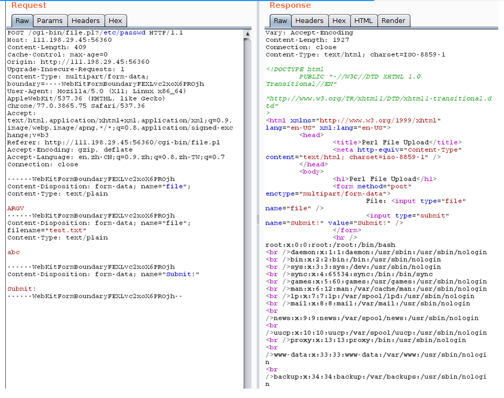Select the Request Raw tab

pyautogui.click(x=22, y=21)
